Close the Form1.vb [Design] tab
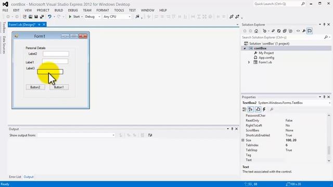Image resolution: width=333 pixels, height=187 pixels. pyautogui.click(x=44, y=24)
